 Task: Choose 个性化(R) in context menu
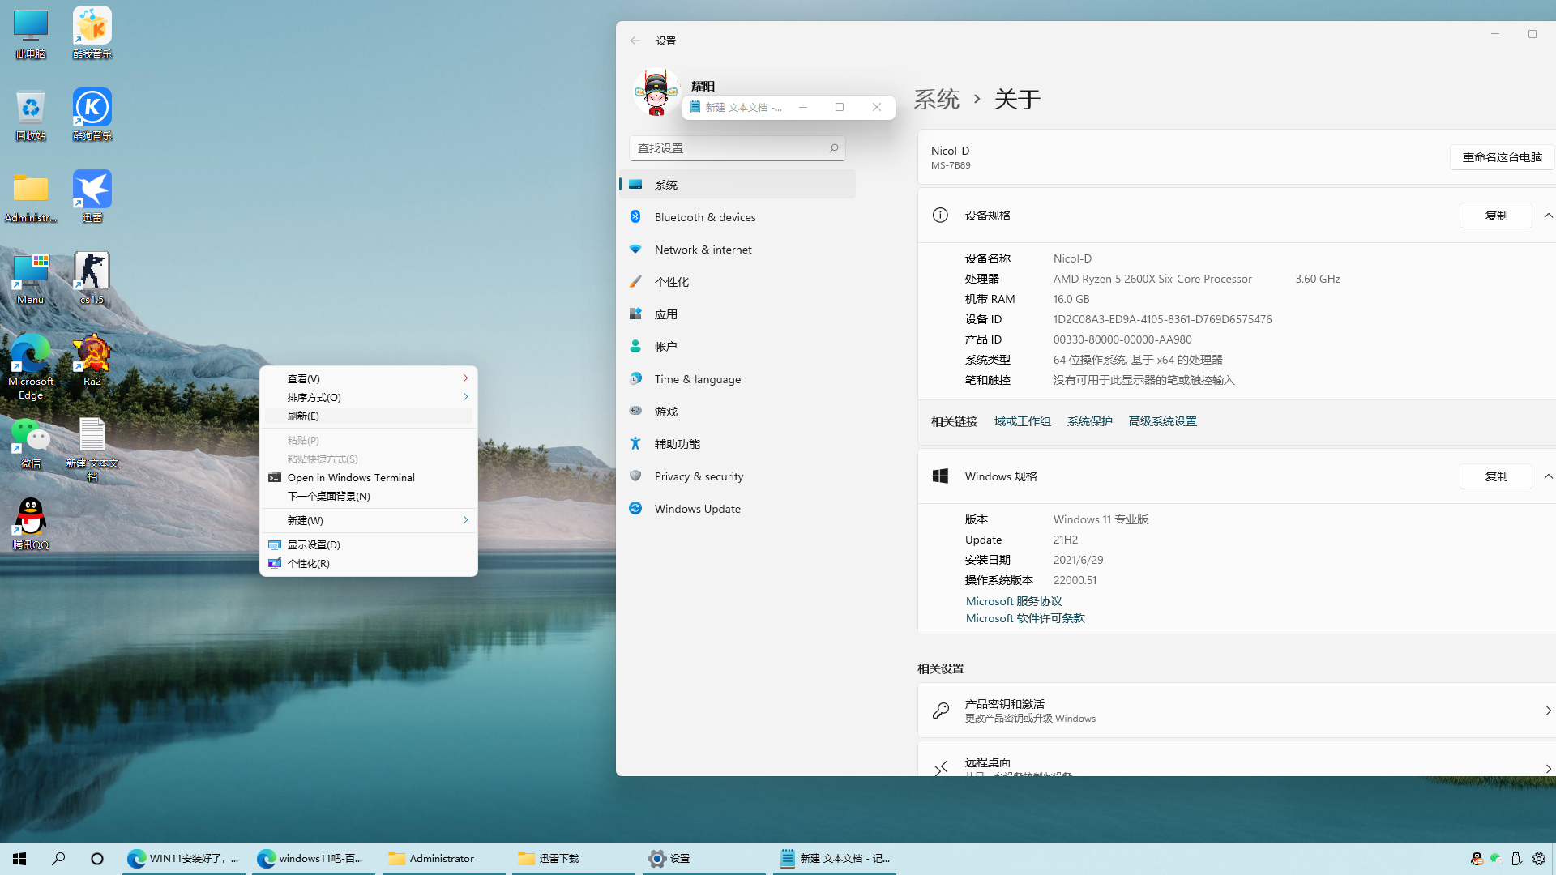tap(369, 563)
